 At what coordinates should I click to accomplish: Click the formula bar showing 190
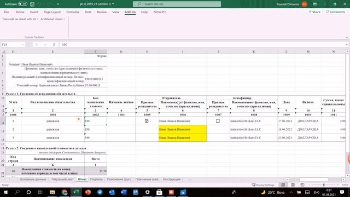pos(203,44)
